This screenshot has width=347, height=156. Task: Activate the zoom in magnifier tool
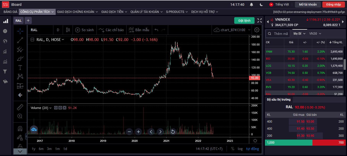(x=20, y=116)
